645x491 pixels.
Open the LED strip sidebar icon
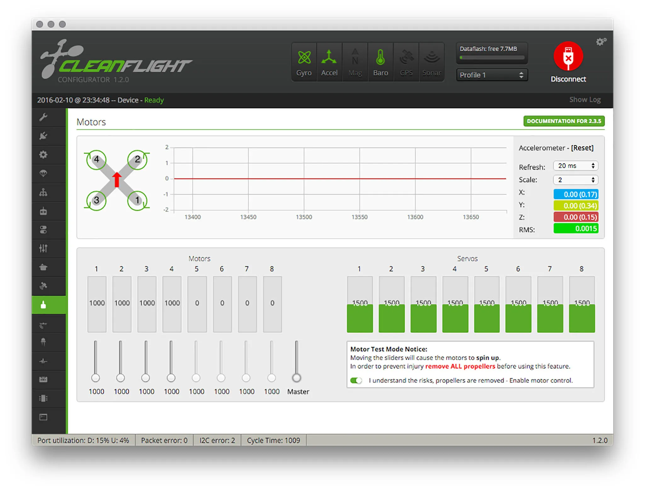(43, 342)
